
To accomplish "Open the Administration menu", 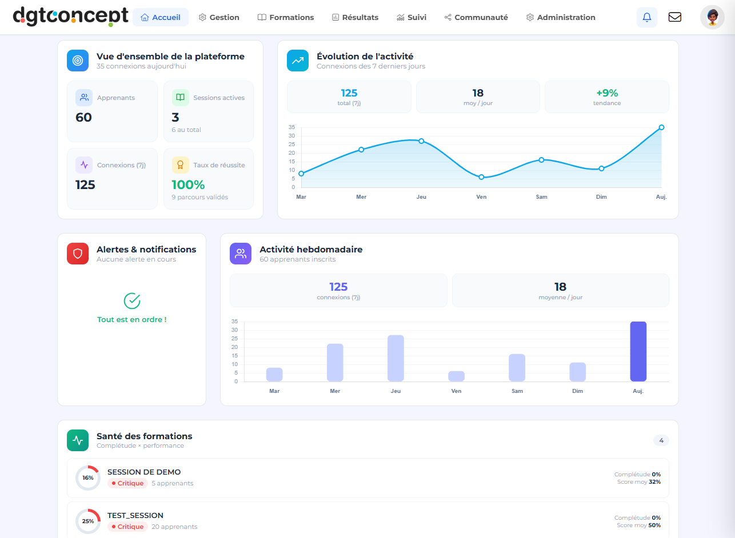I will pyautogui.click(x=561, y=17).
